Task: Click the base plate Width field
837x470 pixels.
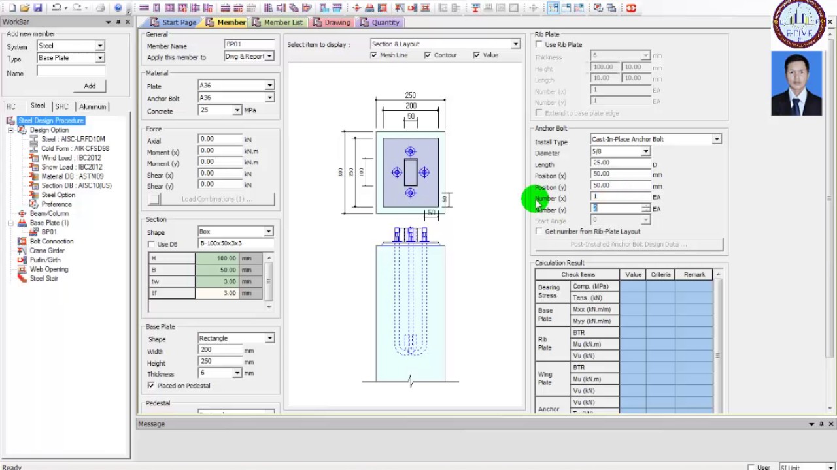Action: click(220, 350)
